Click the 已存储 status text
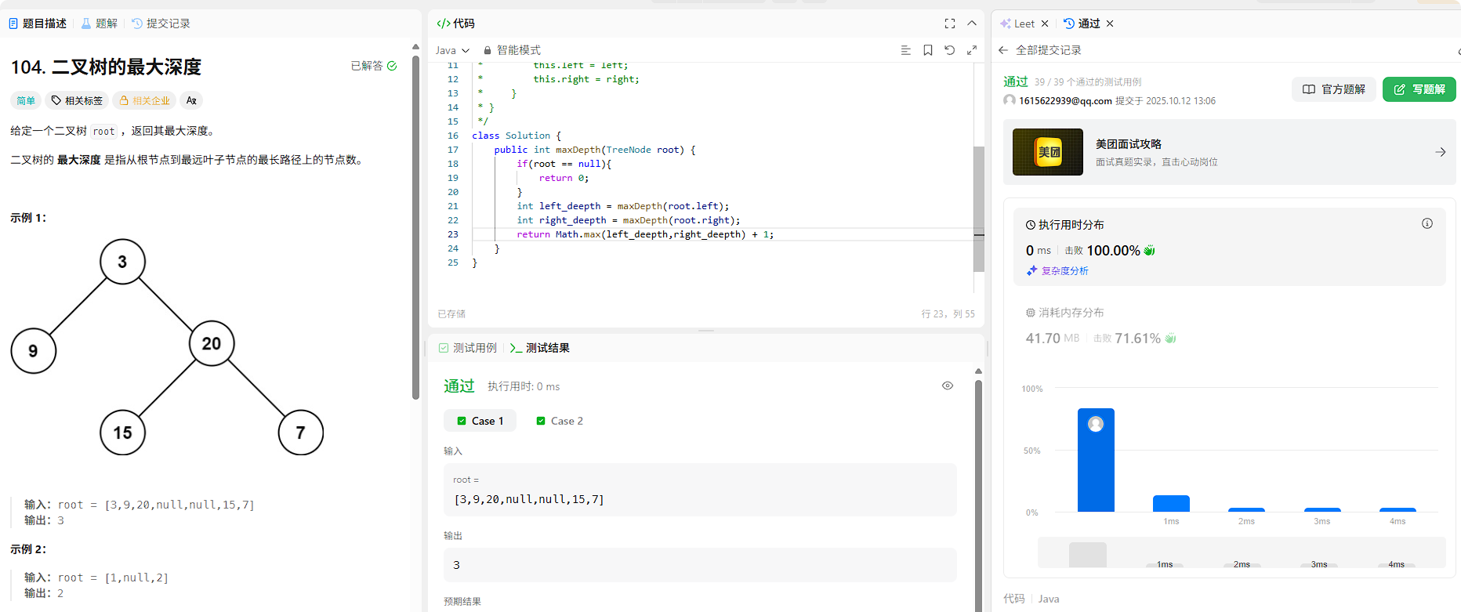Viewport: 1461px width, 612px height. (x=451, y=313)
